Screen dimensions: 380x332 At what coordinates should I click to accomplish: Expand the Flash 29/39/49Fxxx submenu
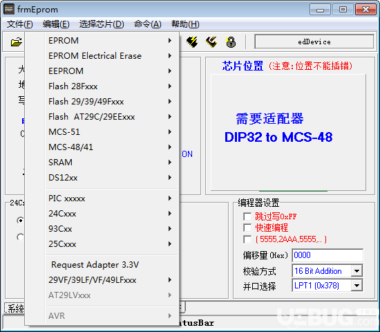(111, 102)
